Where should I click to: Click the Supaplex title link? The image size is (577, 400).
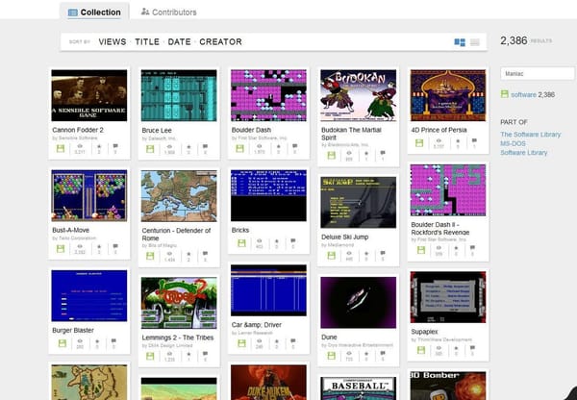tap(425, 332)
